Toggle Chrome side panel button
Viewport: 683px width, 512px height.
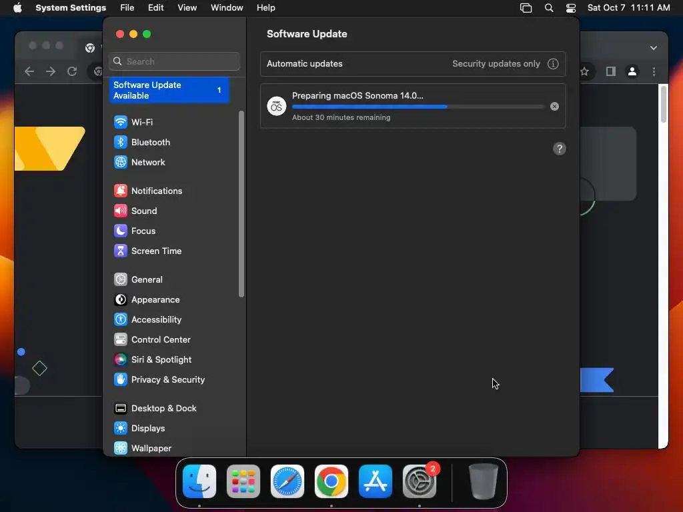pyautogui.click(x=611, y=71)
